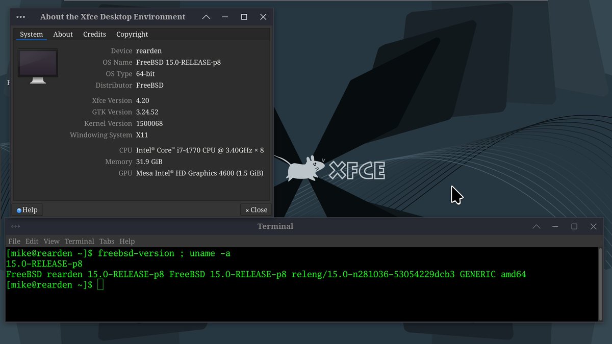
Task: Click the About Xfce window title
Action: (113, 17)
